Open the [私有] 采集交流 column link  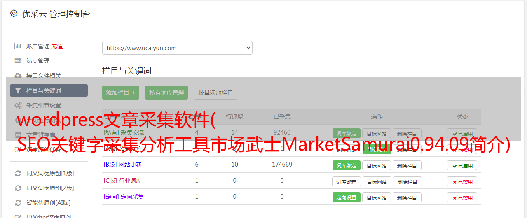(124, 132)
